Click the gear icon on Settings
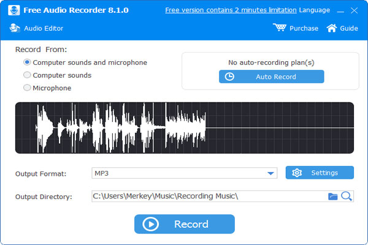368x245 pixels. click(x=297, y=173)
